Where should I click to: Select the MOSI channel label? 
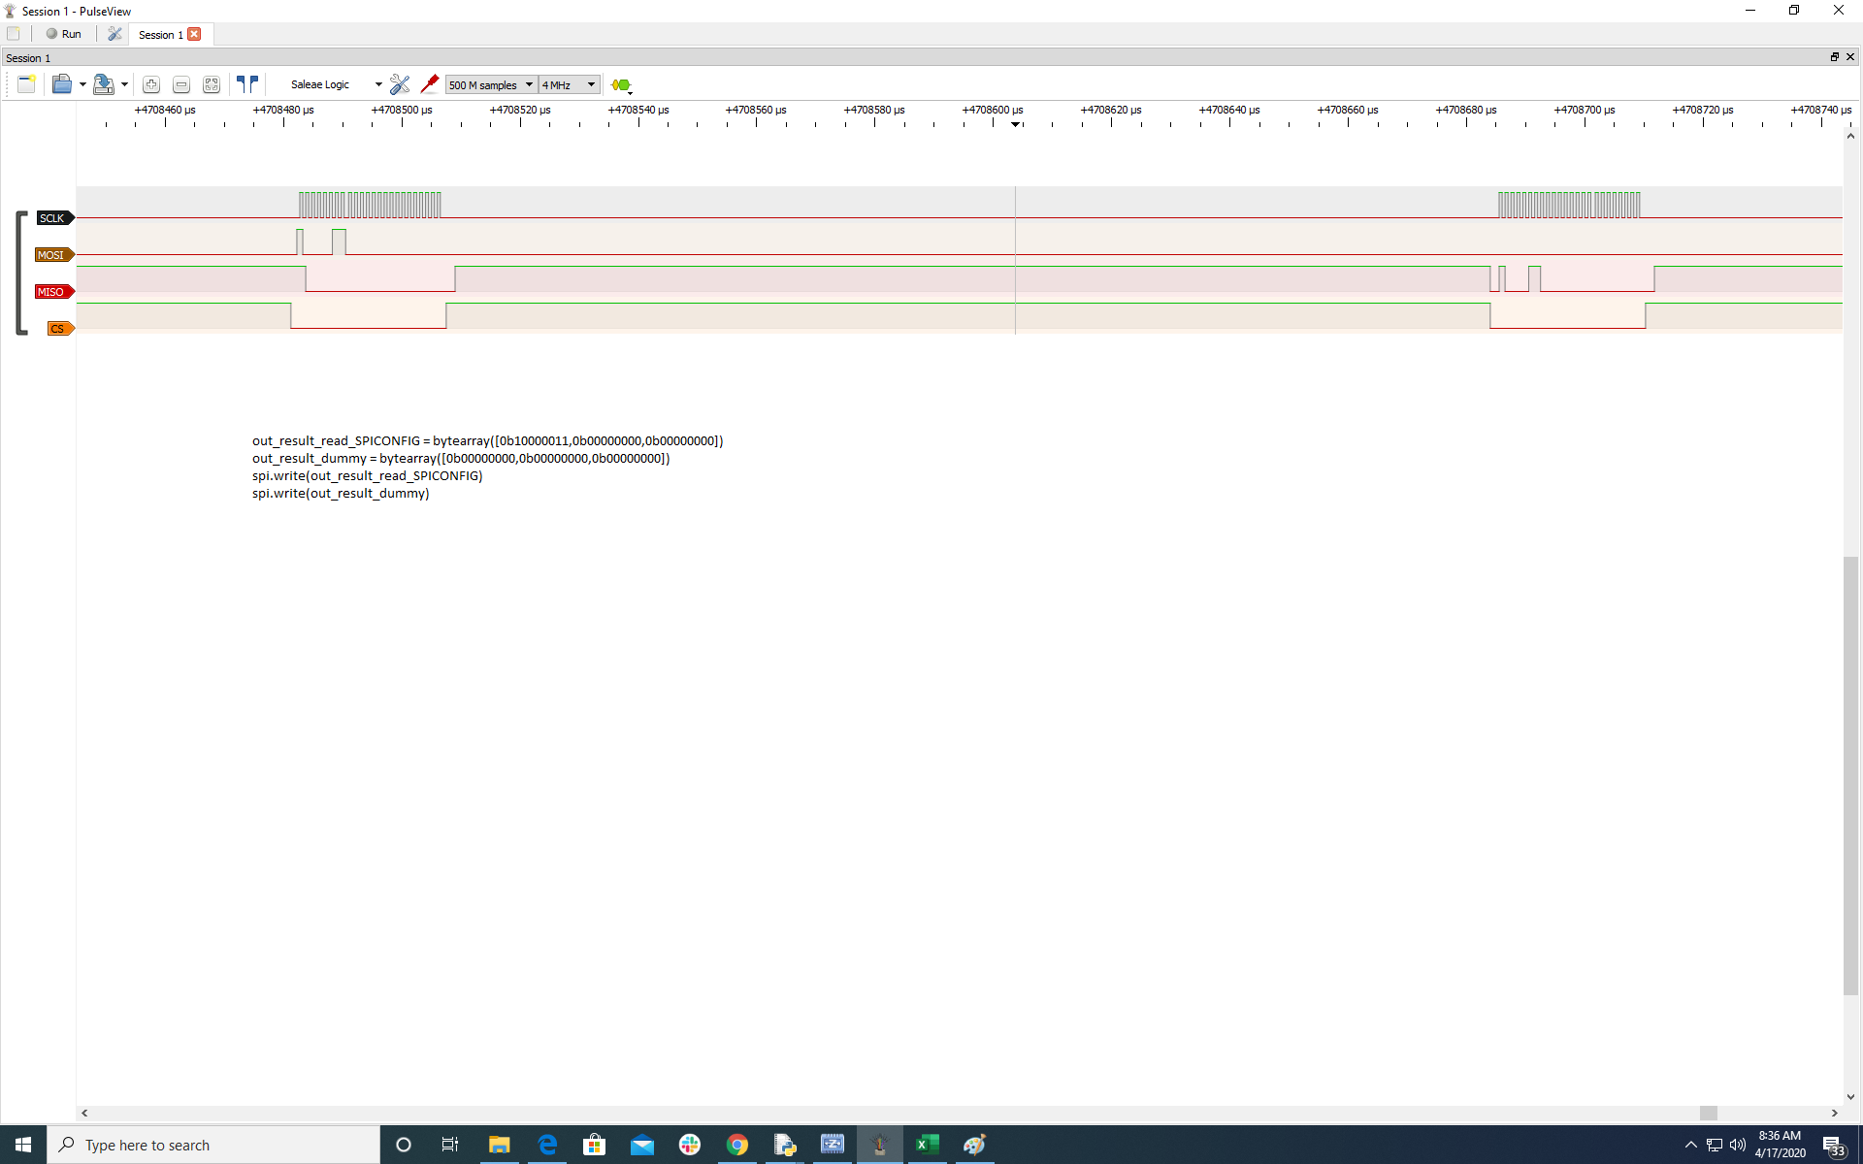click(x=54, y=255)
